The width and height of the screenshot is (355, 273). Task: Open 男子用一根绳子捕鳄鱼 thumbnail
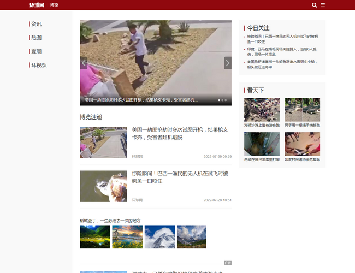coord(302,110)
